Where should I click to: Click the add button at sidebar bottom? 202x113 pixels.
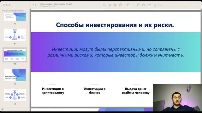pyautogui.click(x=2, y=110)
